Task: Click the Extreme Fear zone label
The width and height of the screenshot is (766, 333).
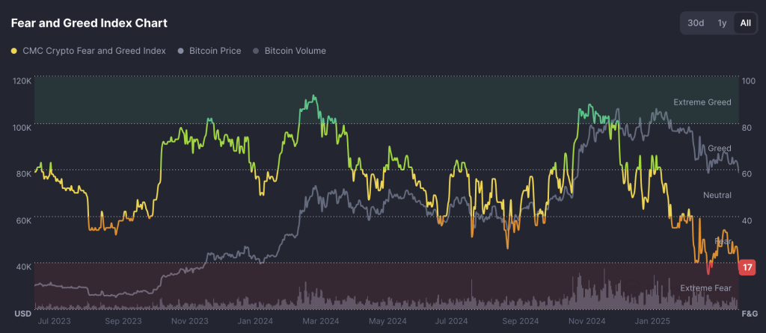Action: (x=705, y=288)
